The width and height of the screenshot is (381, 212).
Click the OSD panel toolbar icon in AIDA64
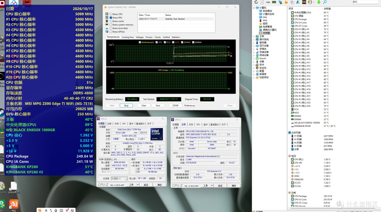(x=304, y=2)
